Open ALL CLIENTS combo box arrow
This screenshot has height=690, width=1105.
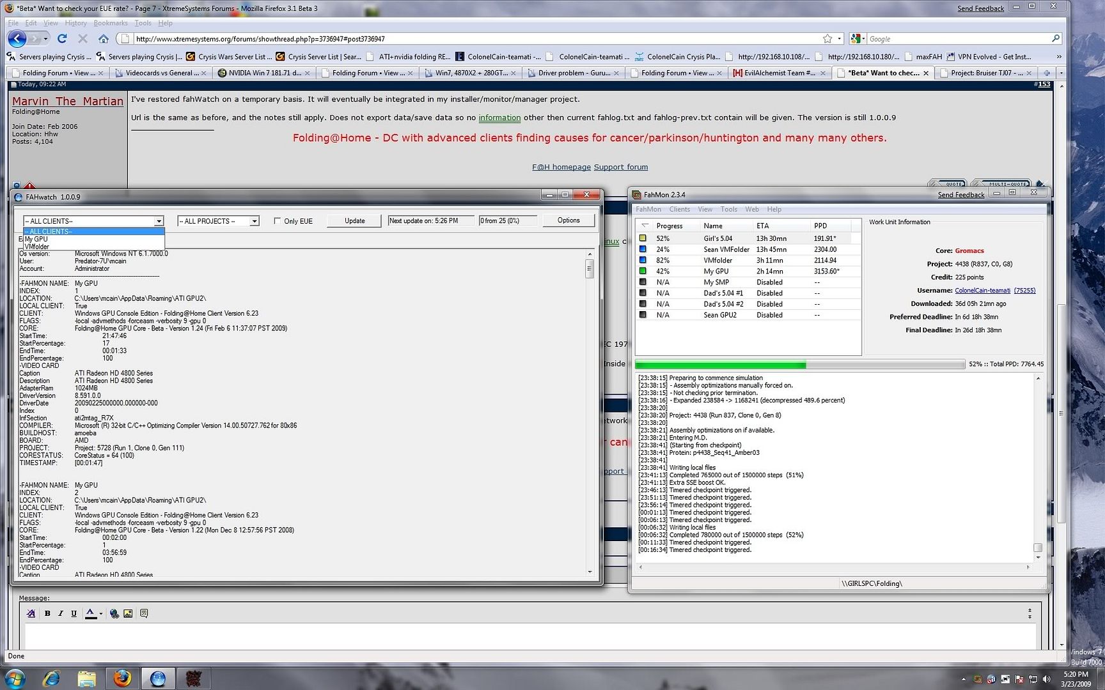click(159, 221)
